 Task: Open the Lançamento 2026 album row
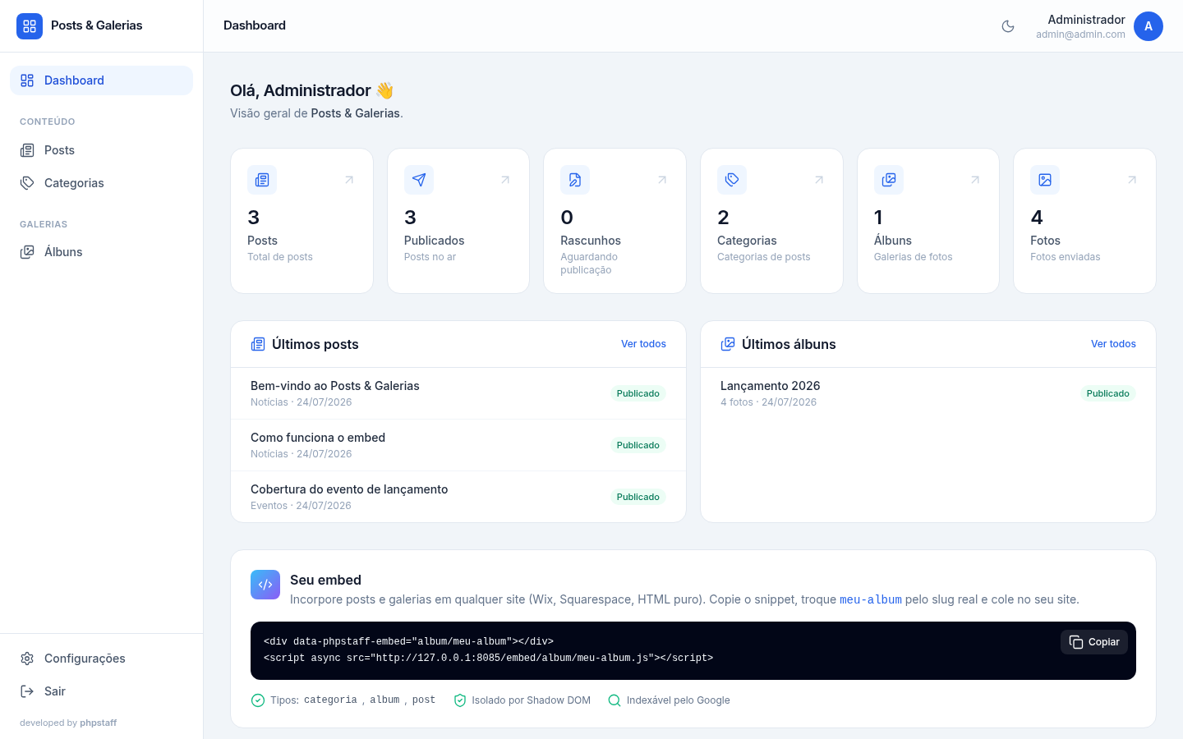pos(928,393)
